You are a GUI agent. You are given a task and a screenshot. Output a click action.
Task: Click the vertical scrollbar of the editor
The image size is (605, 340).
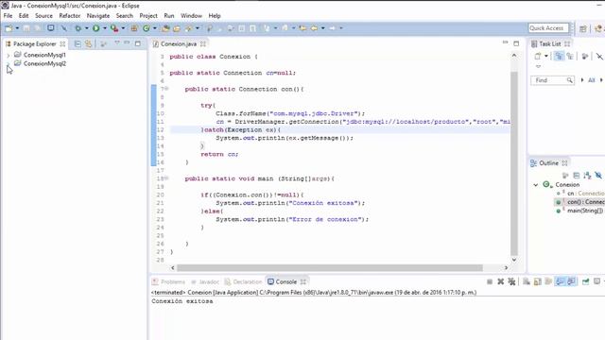point(514,163)
